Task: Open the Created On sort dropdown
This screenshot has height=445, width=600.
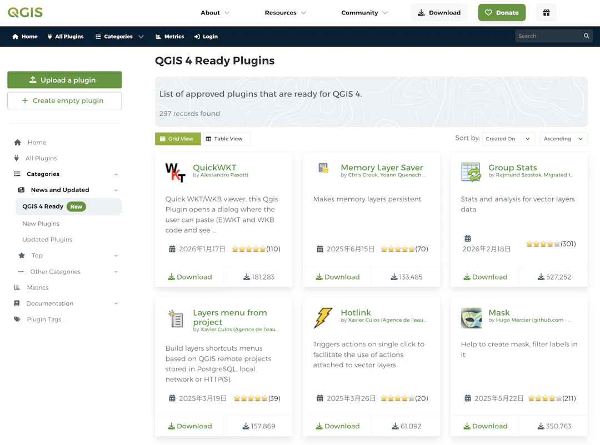Action: click(x=508, y=139)
